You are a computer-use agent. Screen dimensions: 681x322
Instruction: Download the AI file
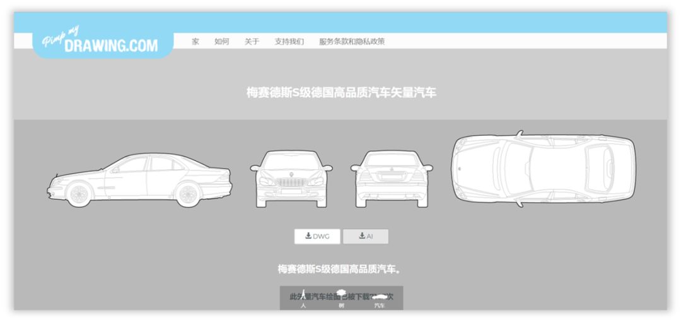[366, 236]
